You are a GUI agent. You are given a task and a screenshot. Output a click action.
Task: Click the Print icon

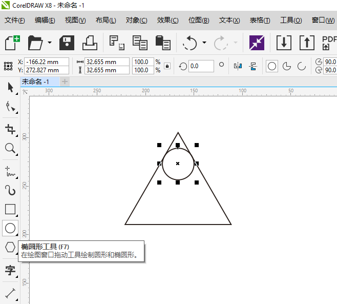point(90,43)
